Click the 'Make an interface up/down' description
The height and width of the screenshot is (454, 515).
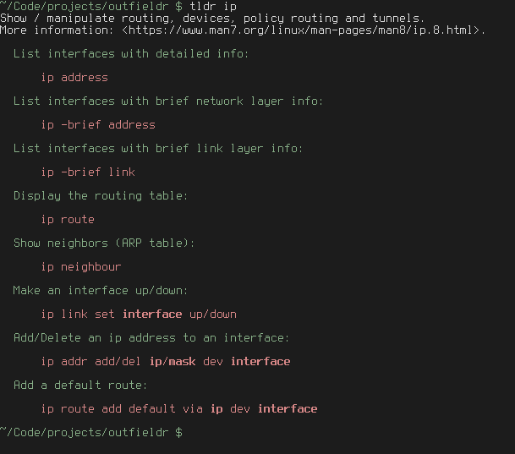pos(101,291)
